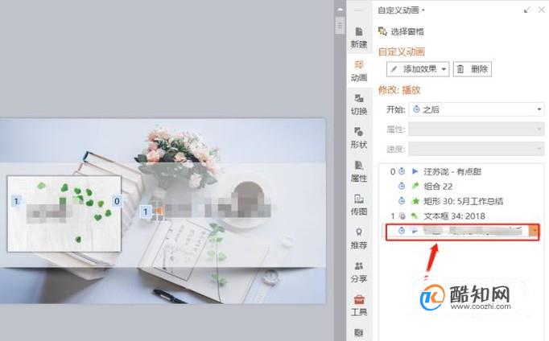Click animation tag 0 on slide

point(117,201)
